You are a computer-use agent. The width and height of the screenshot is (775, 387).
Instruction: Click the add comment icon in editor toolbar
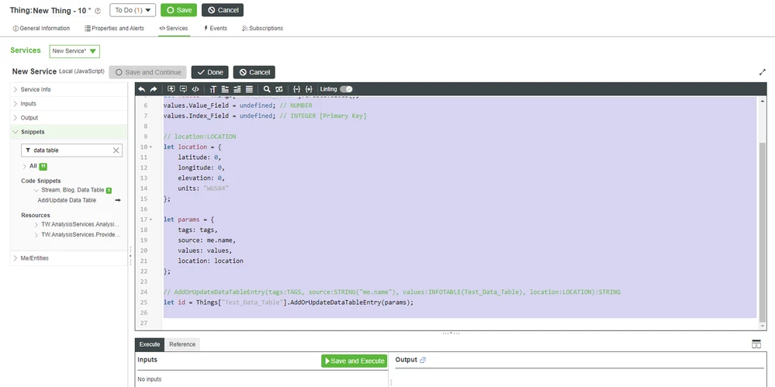click(x=171, y=89)
